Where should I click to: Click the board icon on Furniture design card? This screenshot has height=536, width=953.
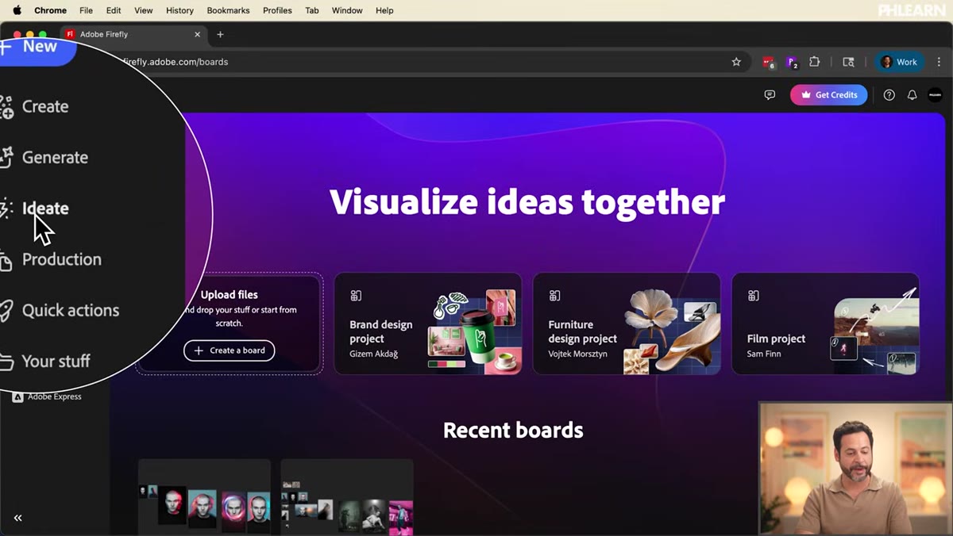point(554,296)
